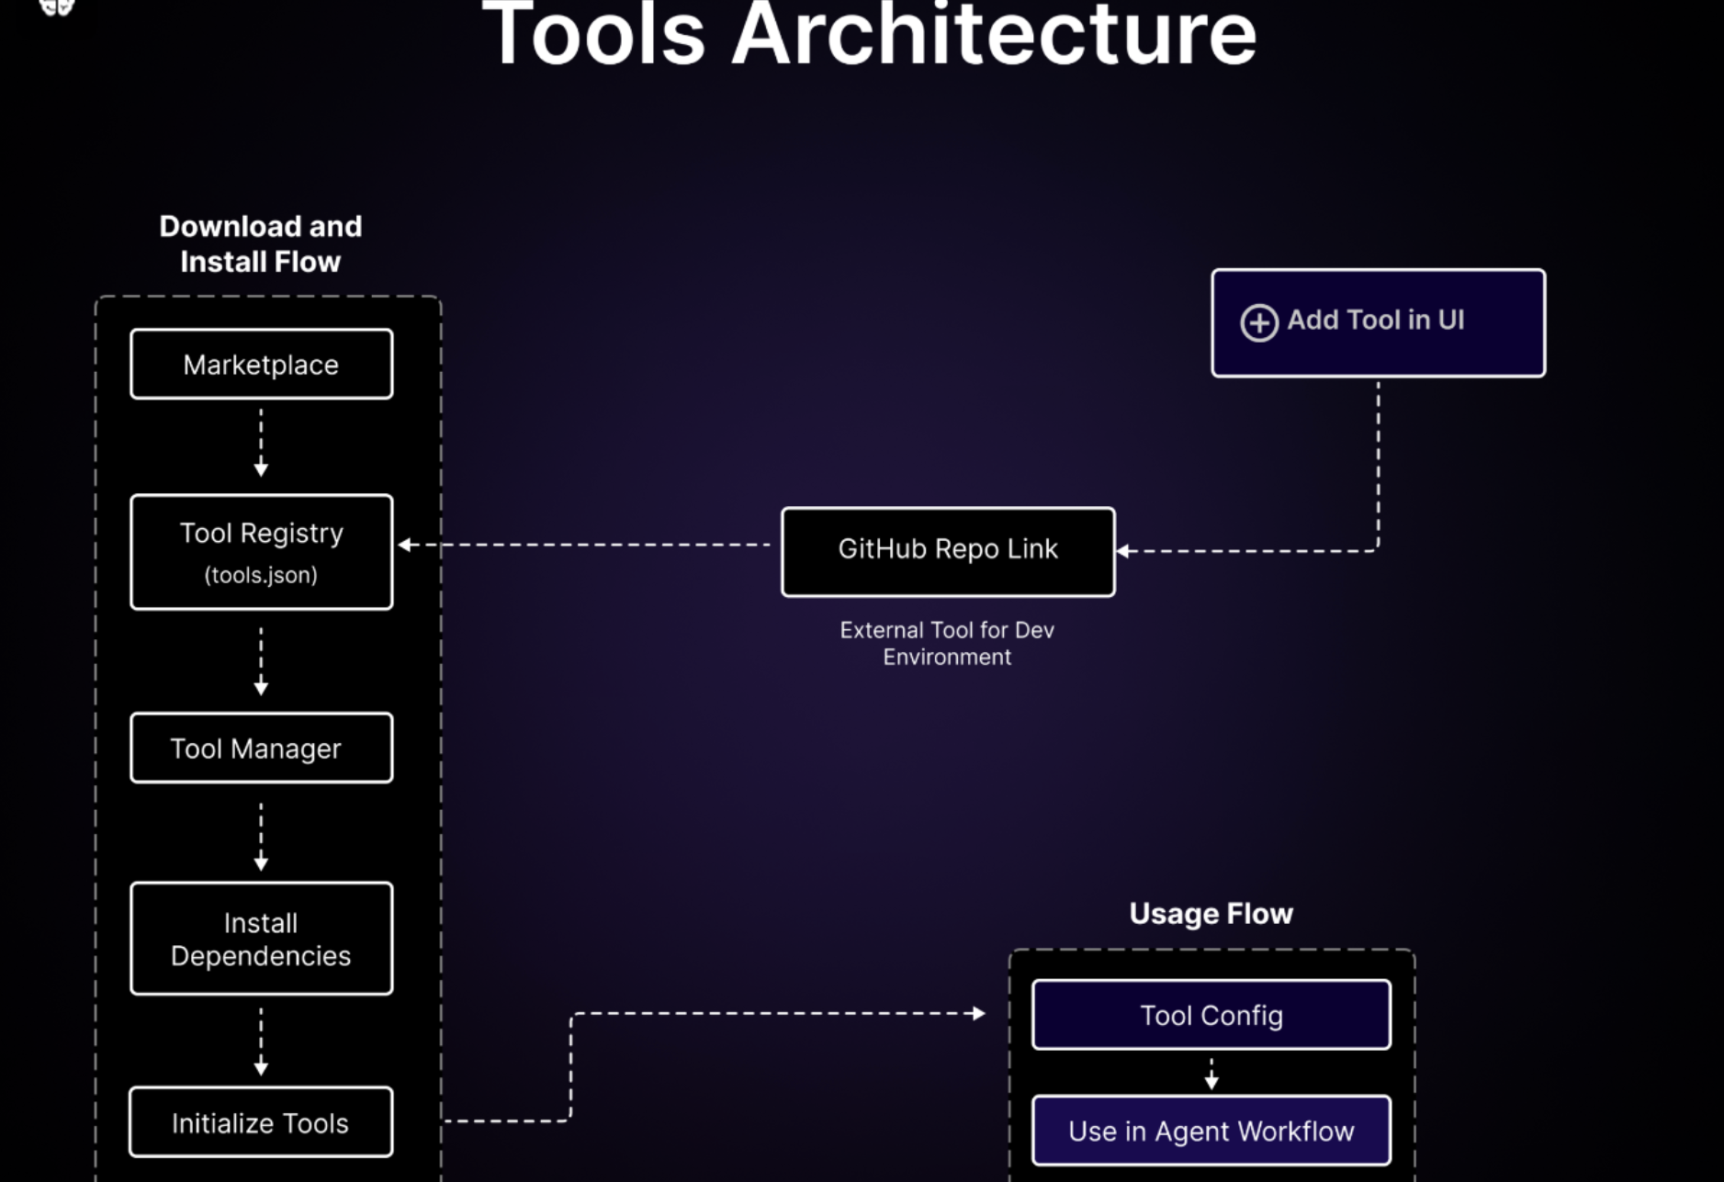The height and width of the screenshot is (1182, 1724).
Task: Click the logo icon at top left
Action: (57, 7)
